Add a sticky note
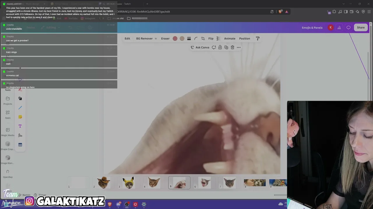 (x=20, y=117)
